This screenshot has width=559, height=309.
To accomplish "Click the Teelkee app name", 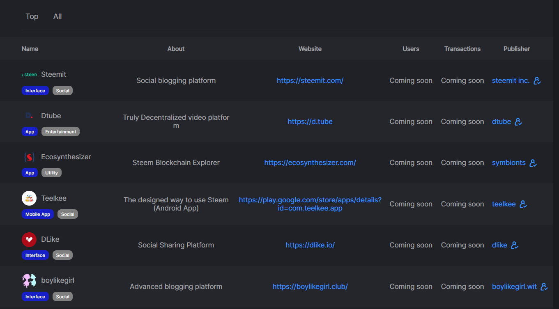I will [x=54, y=198].
